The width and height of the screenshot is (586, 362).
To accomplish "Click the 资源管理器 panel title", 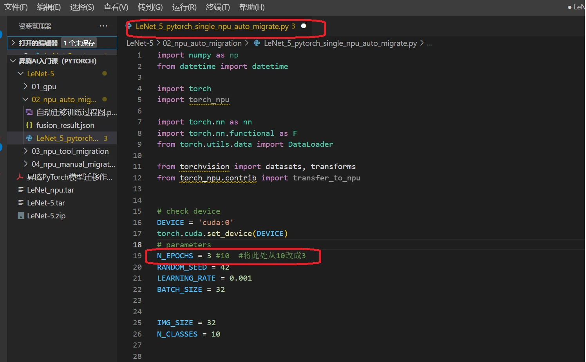I will pyautogui.click(x=35, y=26).
